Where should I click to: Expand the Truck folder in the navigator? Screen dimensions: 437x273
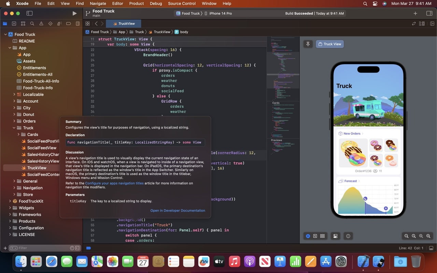pyautogui.click(x=14, y=128)
